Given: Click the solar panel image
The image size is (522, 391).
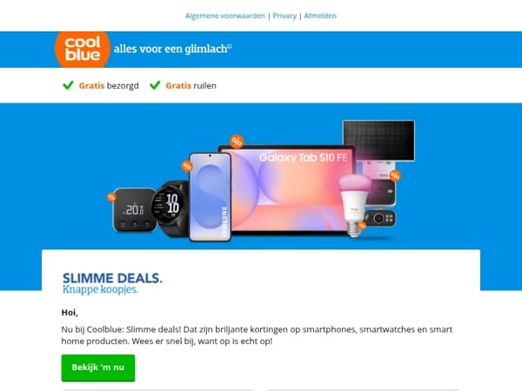Looking at the screenshot, I should tap(378, 141).
